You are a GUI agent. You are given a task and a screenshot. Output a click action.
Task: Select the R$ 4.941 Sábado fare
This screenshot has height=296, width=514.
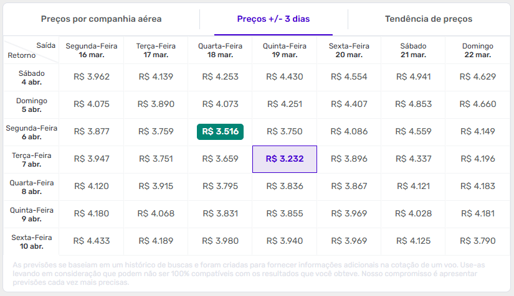(x=414, y=77)
